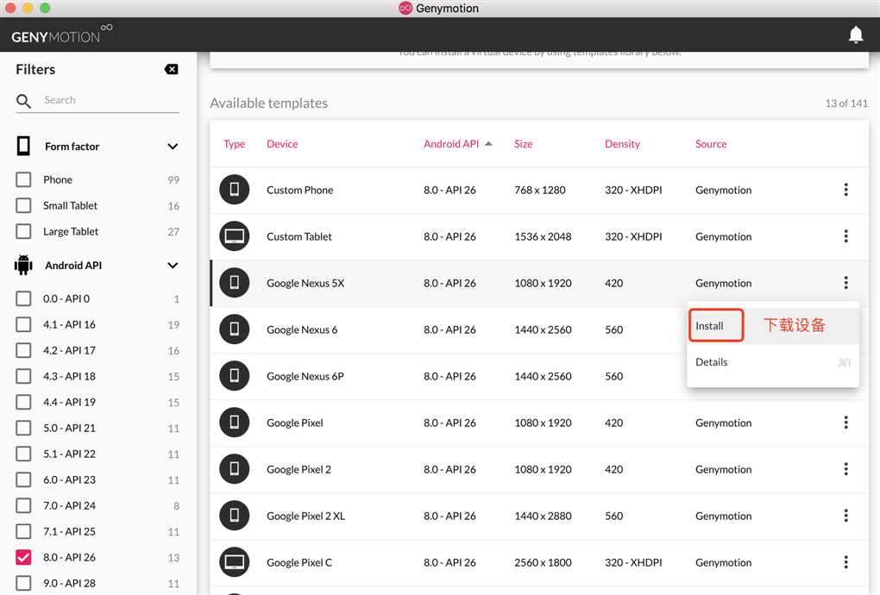Image resolution: width=880 pixels, height=595 pixels.
Task: Click the Custom Phone device name
Action: pos(299,190)
